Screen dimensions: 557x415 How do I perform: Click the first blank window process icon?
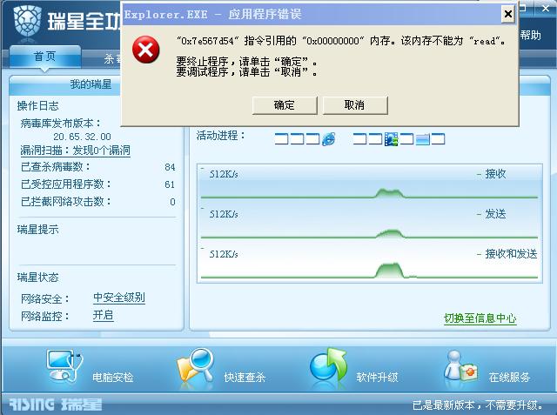click(x=282, y=139)
